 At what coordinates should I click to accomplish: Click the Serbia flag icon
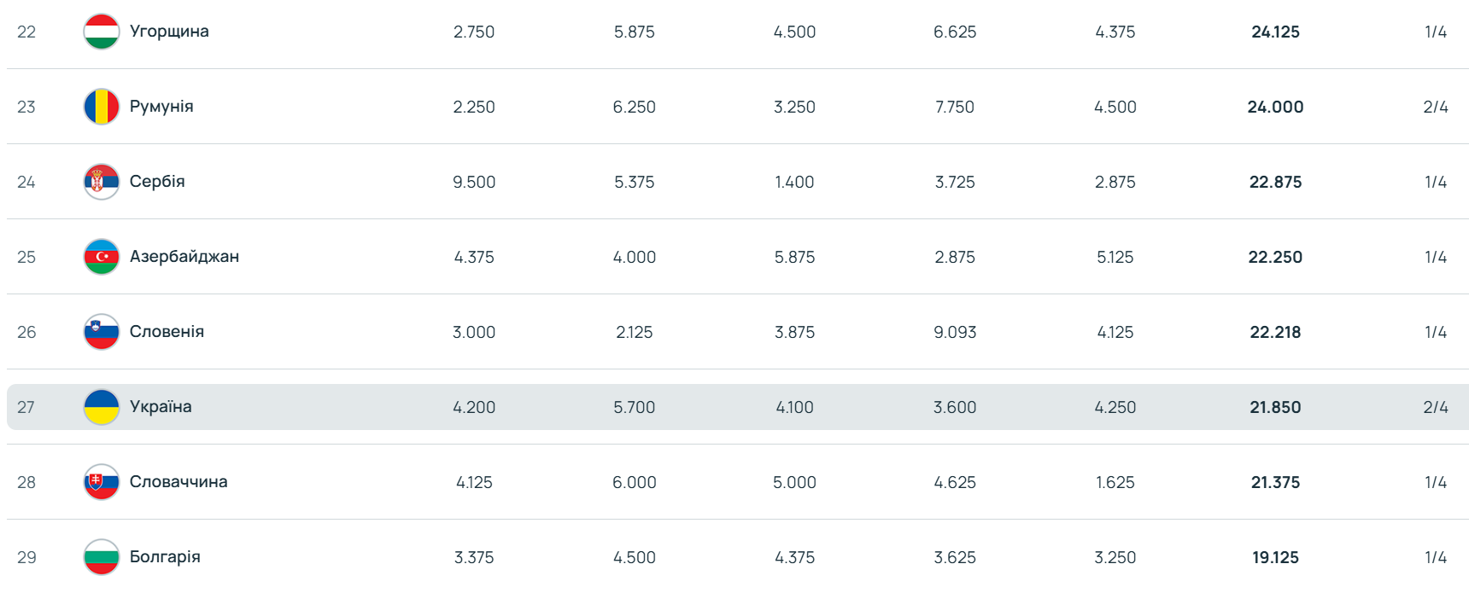pyautogui.click(x=102, y=182)
